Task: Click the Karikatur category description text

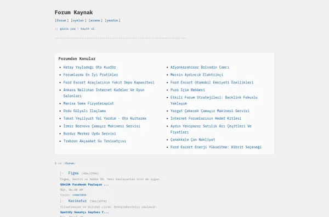Action: pos(109,207)
